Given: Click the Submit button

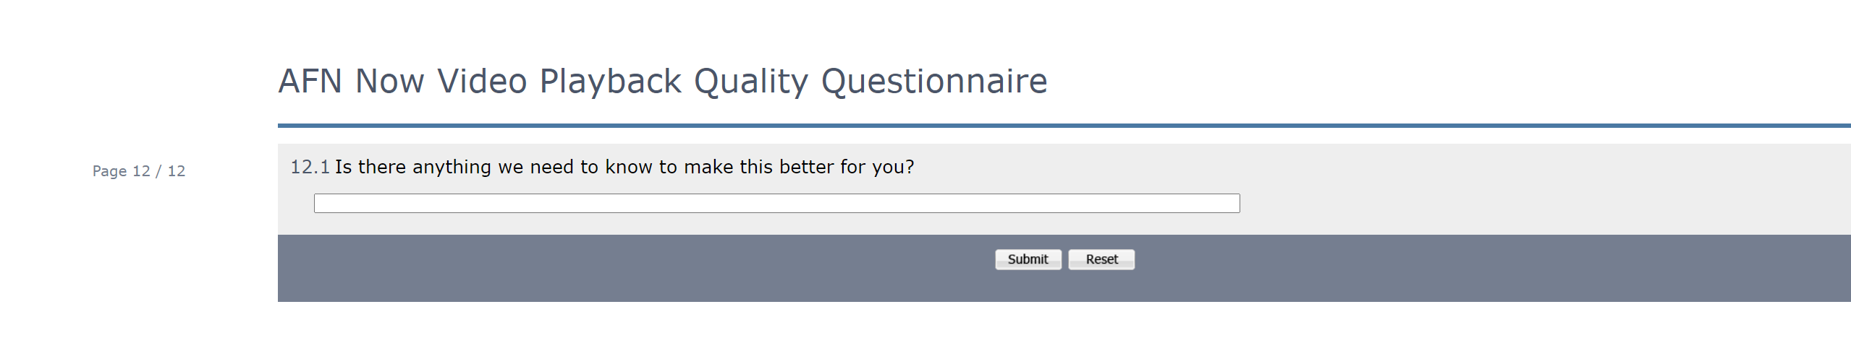Looking at the screenshot, I should 1028,259.
